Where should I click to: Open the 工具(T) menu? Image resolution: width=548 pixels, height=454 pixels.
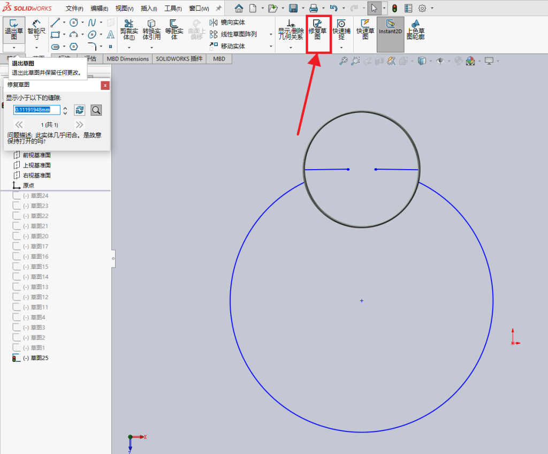173,9
